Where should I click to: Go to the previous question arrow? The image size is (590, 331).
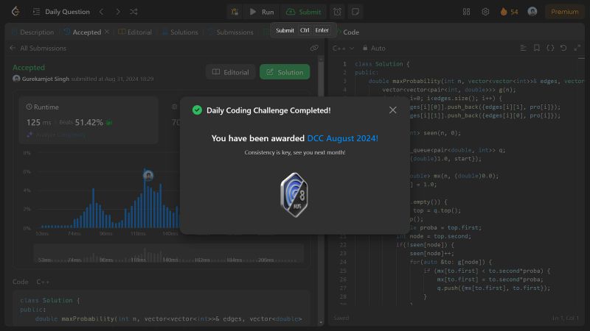click(x=102, y=12)
